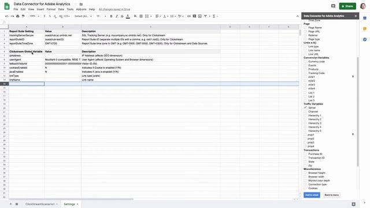The image size is (370, 208).
Task: Insert a comment
Action: point(194,16)
